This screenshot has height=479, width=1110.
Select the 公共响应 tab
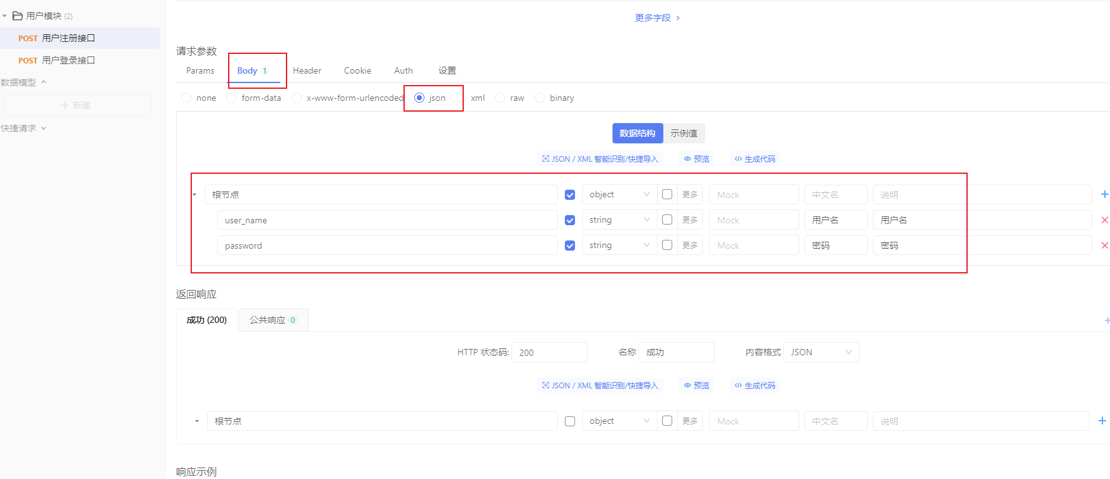point(273,320)
